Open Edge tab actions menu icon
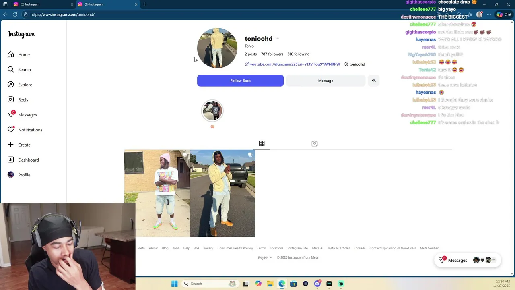Viewport: 515px width, 290px height. [x=5, y=4]
